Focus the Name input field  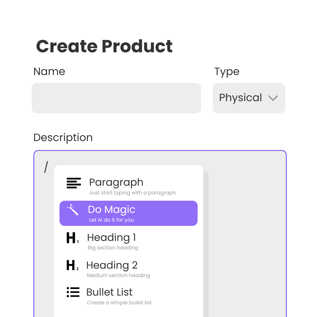116,98
